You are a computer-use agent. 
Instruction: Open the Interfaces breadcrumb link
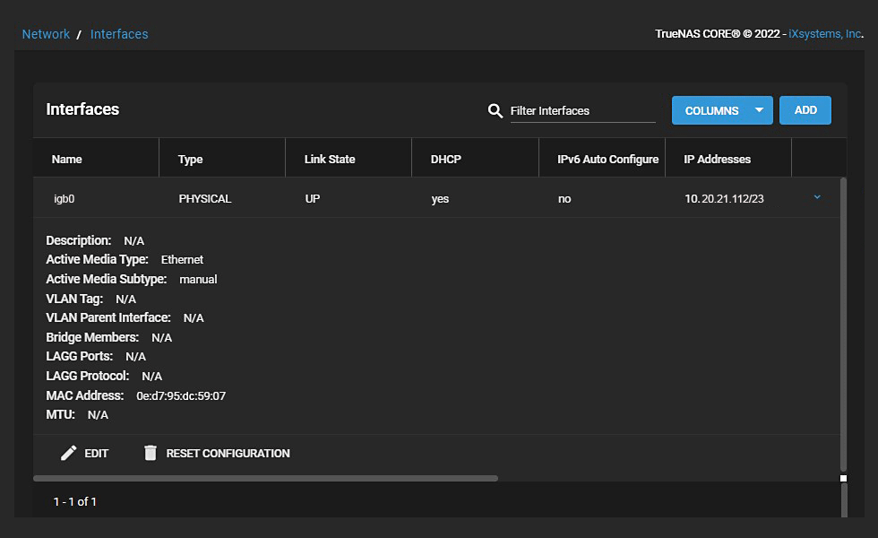coord(119,34)
